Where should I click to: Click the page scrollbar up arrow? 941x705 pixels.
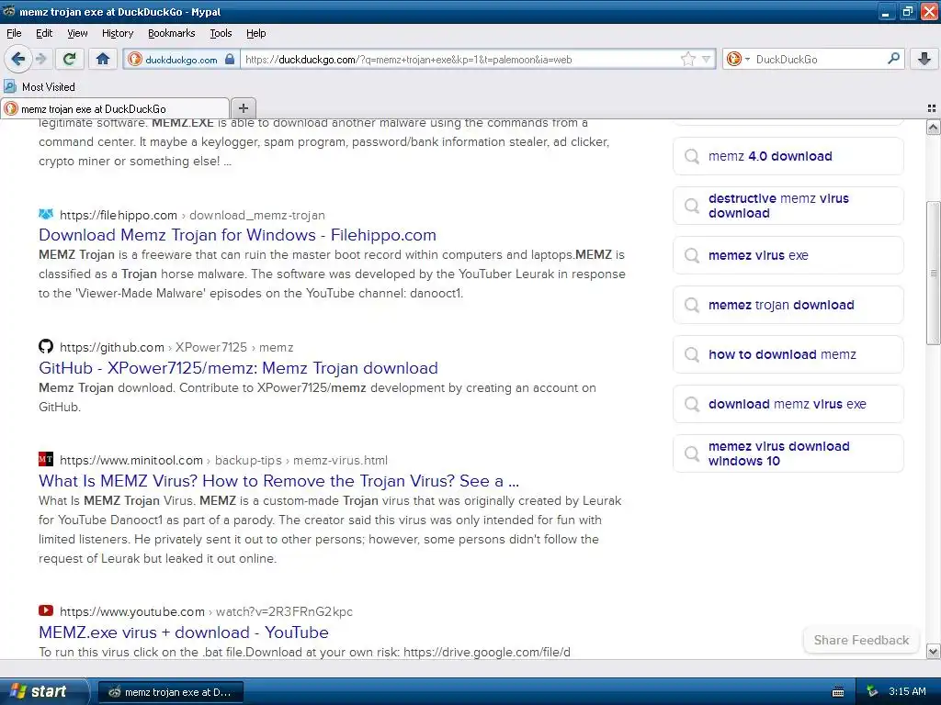(x=933, y=127)
